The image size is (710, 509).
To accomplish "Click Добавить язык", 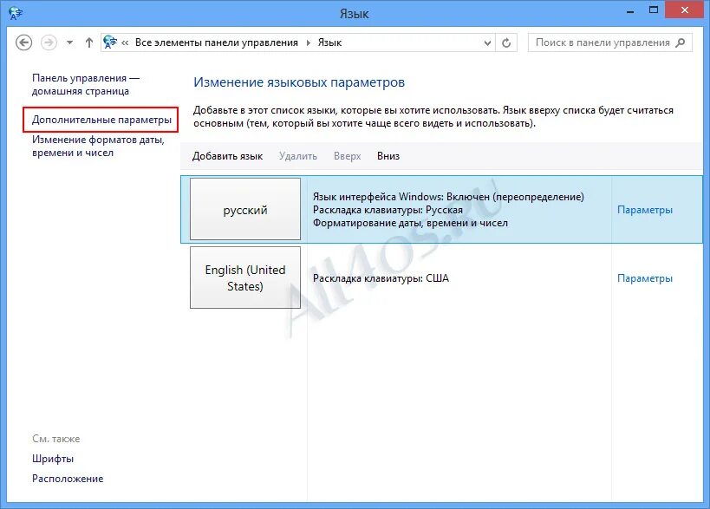I will 227,156.
